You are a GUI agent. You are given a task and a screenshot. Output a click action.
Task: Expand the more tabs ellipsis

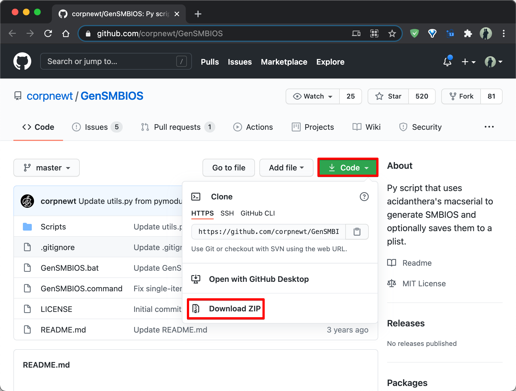489,127
